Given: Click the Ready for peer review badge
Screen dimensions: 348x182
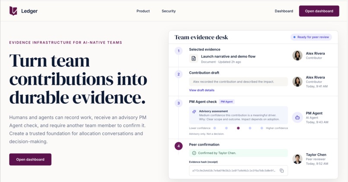Looking at the screenshot, I should pos(311,37).
